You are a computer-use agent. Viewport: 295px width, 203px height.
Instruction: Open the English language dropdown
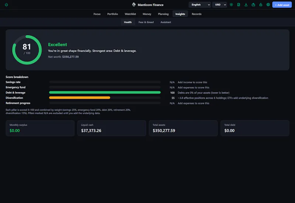coord(199,5)
